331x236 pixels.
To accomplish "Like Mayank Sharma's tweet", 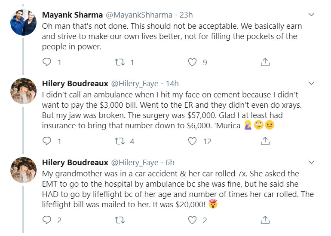I will [x=193, y=63].
